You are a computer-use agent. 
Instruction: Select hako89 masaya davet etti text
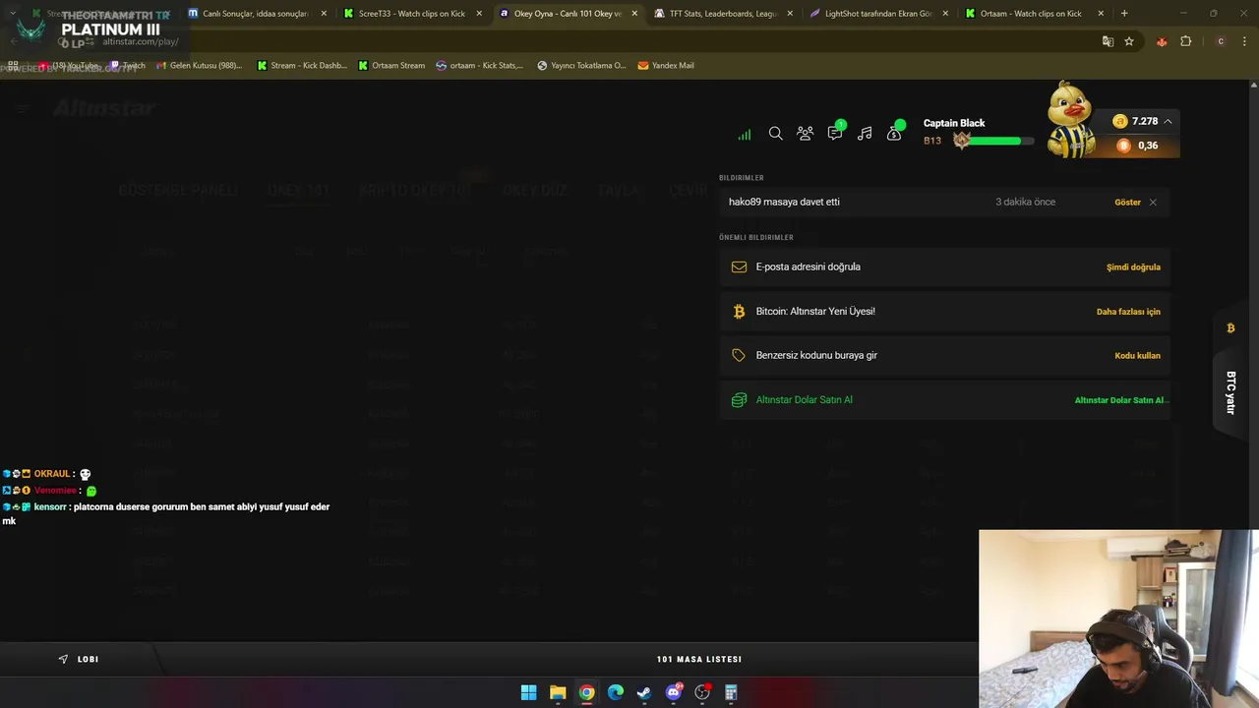pos(784,202)
